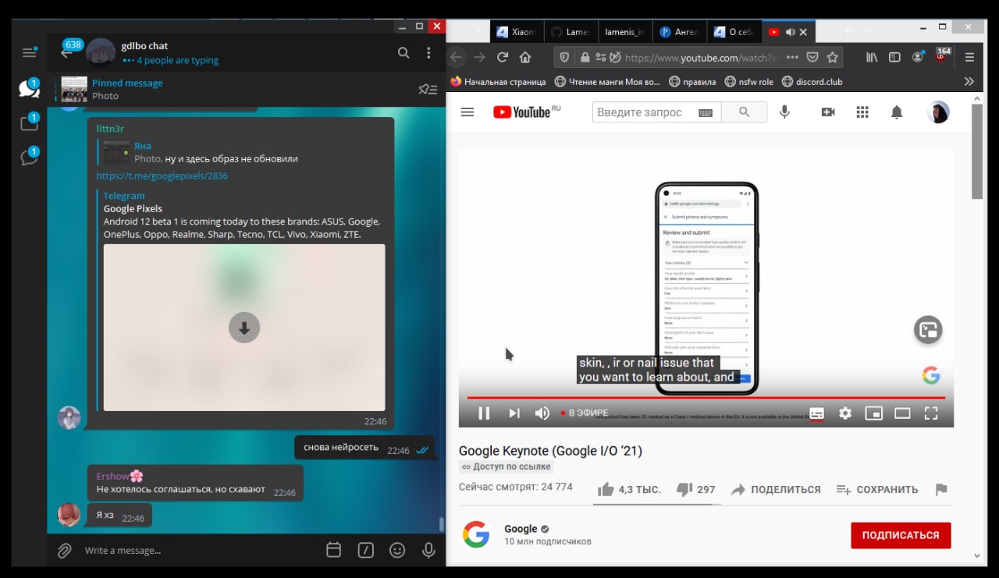Switch to the Xiaomi browser tab
The width and height of the screenshot is (999, 578).
tap(516, 32)
